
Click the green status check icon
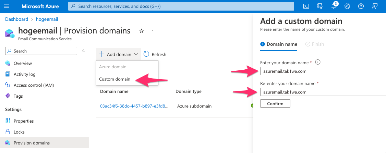[252, 106]
